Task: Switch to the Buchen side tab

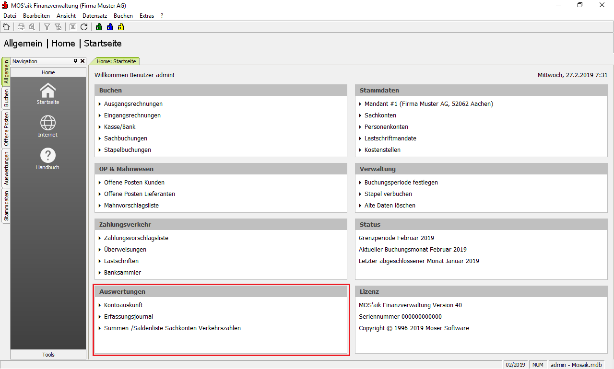Action: point(6,98)
